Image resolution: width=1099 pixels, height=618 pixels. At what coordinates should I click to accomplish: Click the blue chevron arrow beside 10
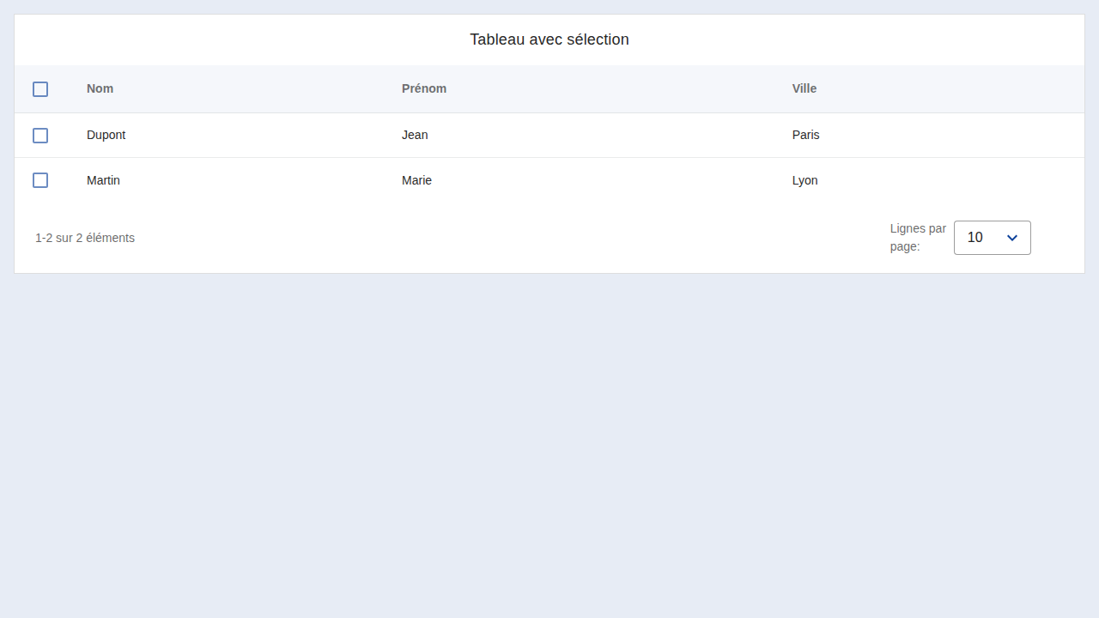click(x=1012, y=238)
